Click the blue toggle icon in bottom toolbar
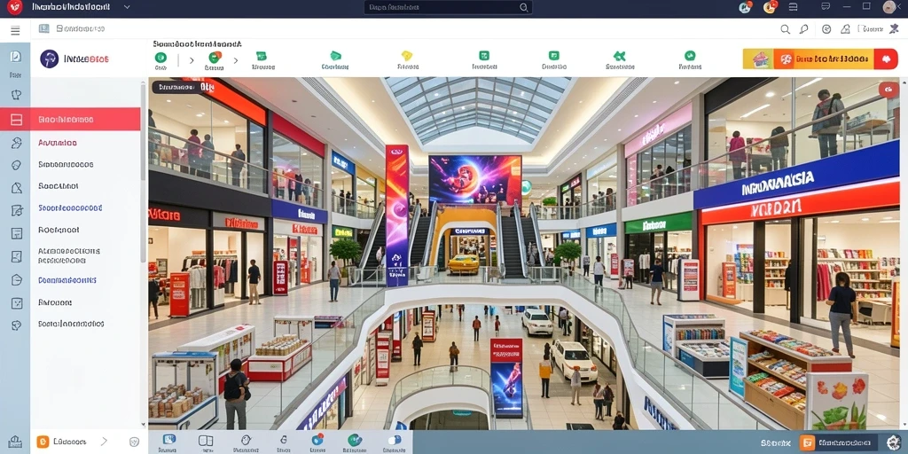 [x=395, y=440]
